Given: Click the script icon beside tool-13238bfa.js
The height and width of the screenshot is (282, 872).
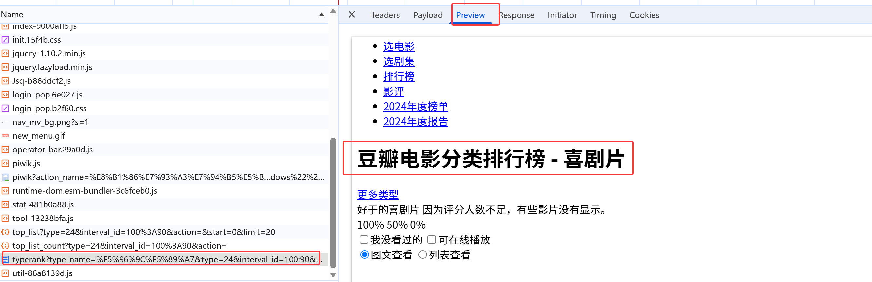Looking at the screenshot, I should [5, 218].
